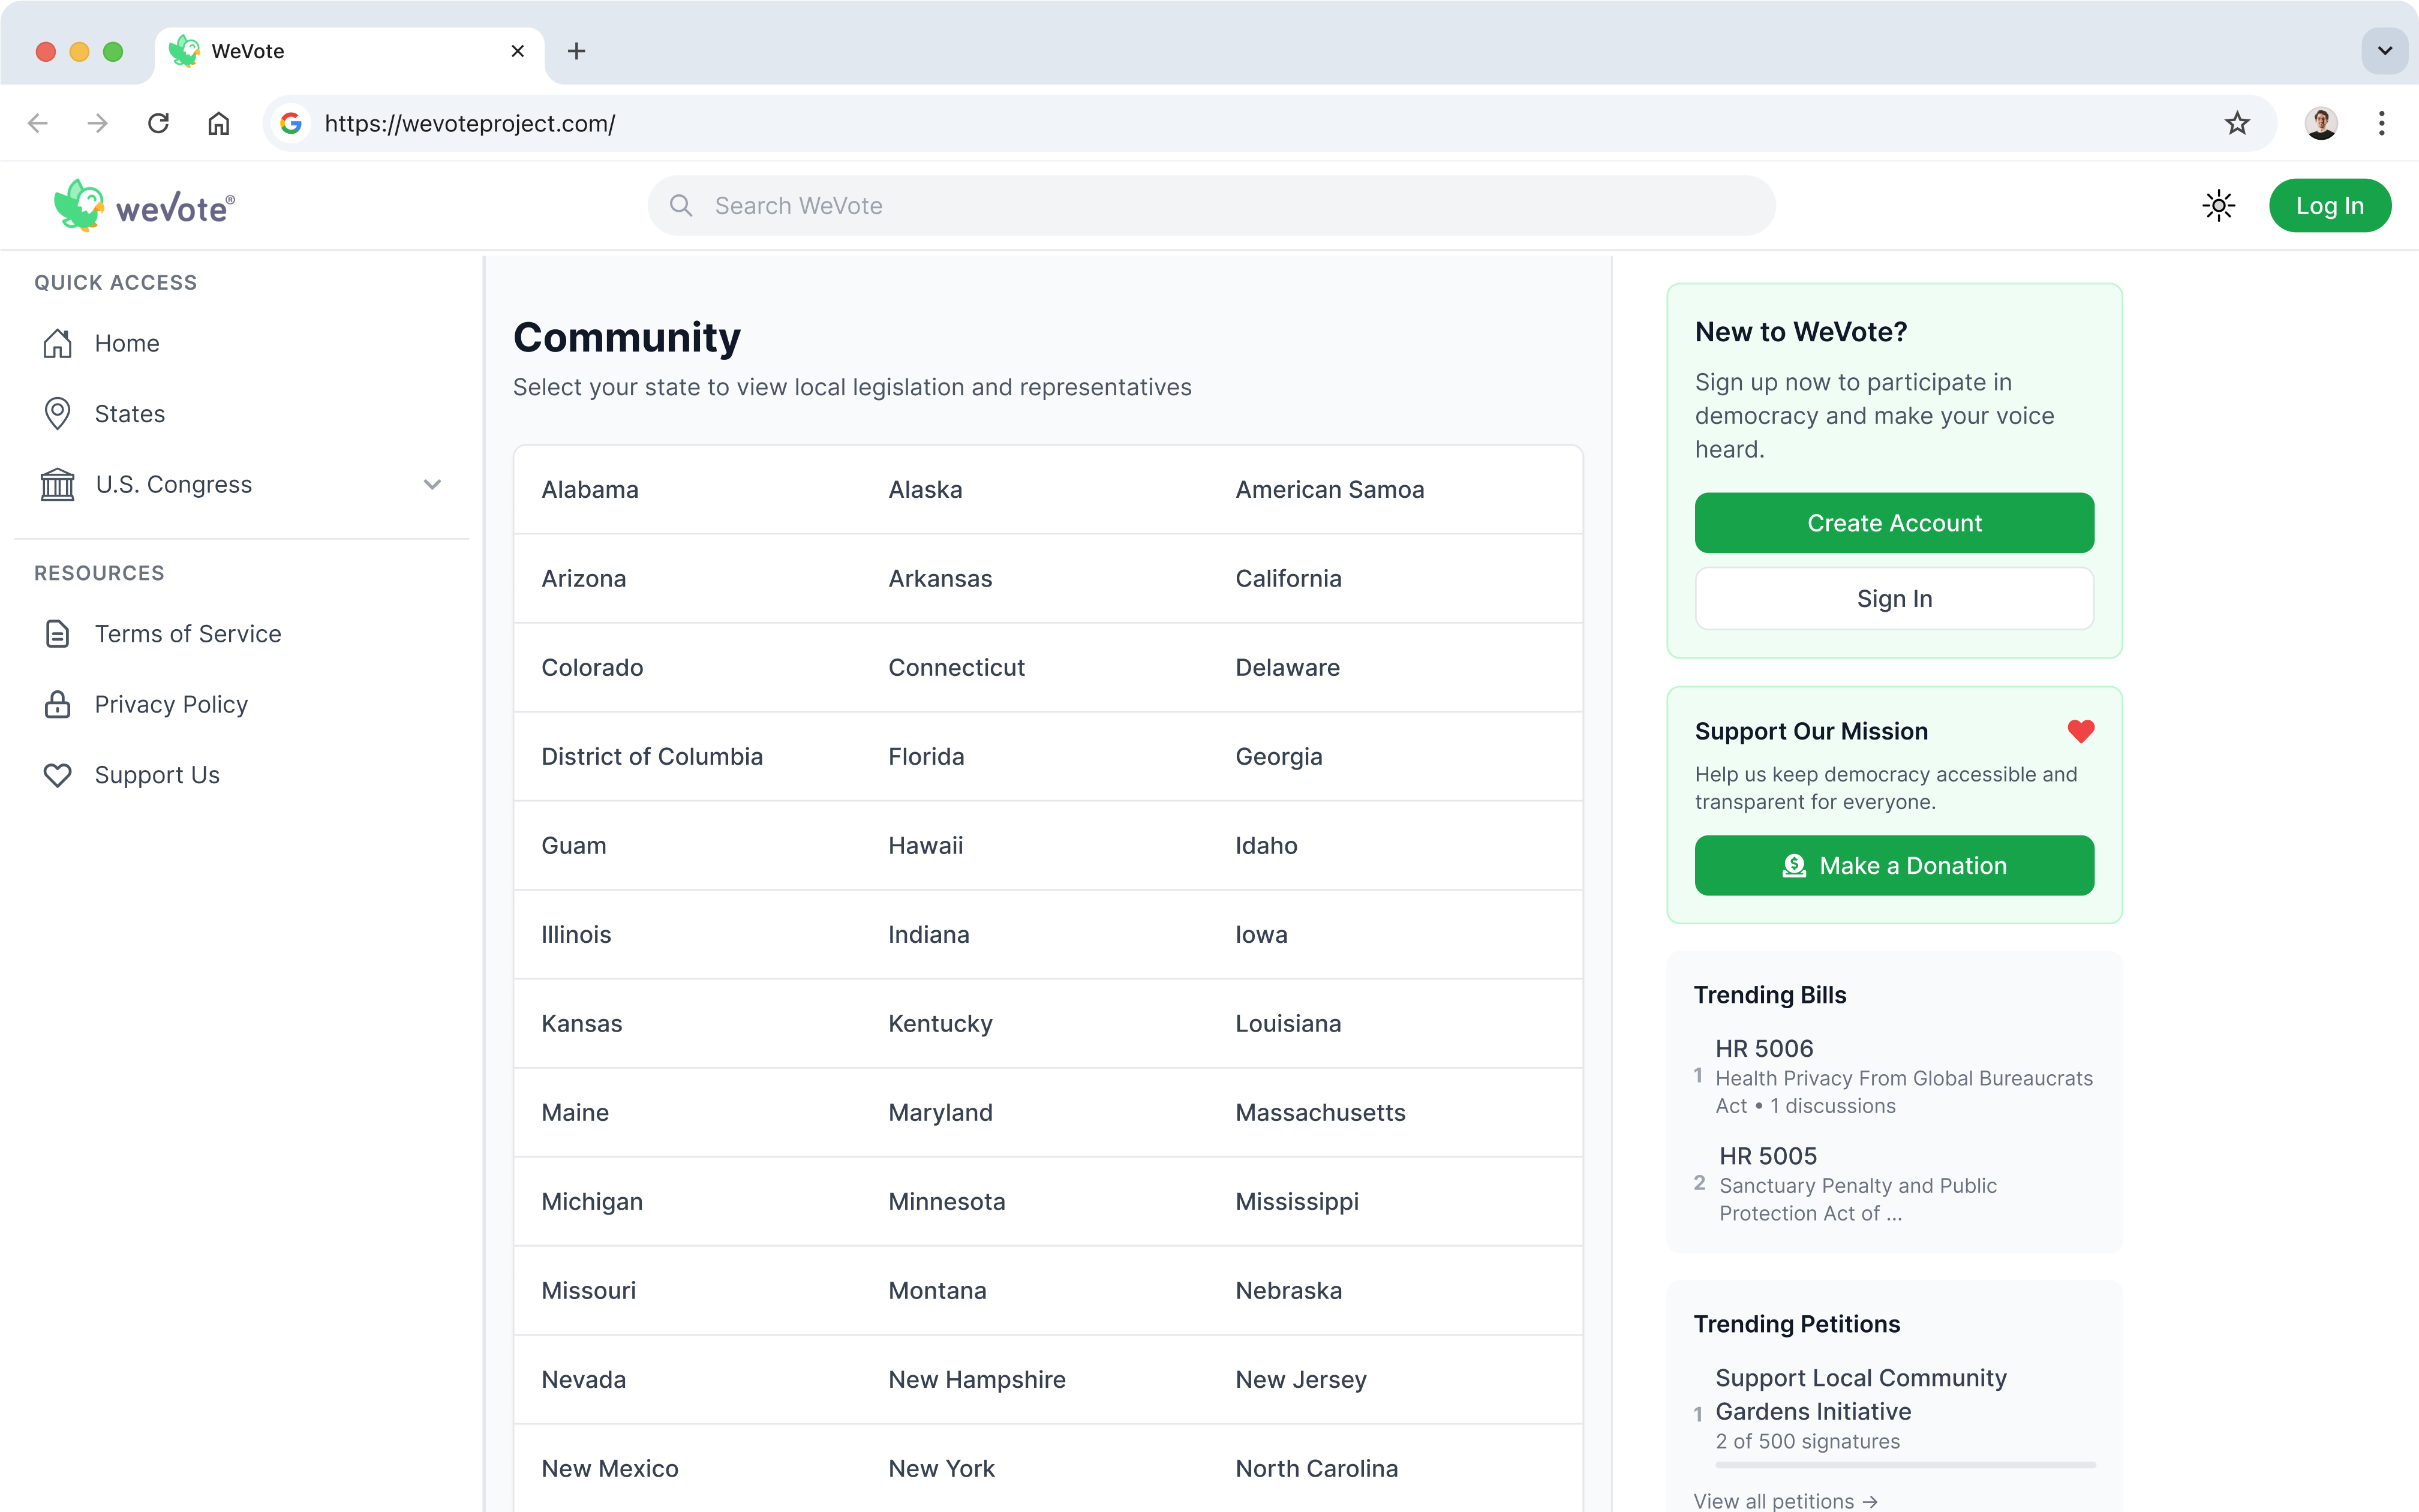
Task: Click the Search WeVote field
Action: [1210, 206]
